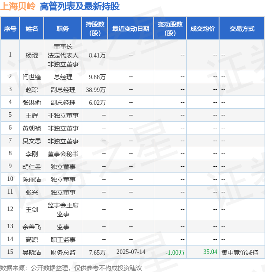Select the 序号 column header
This screenshot has height=272, width=265.
click(10, 29)
